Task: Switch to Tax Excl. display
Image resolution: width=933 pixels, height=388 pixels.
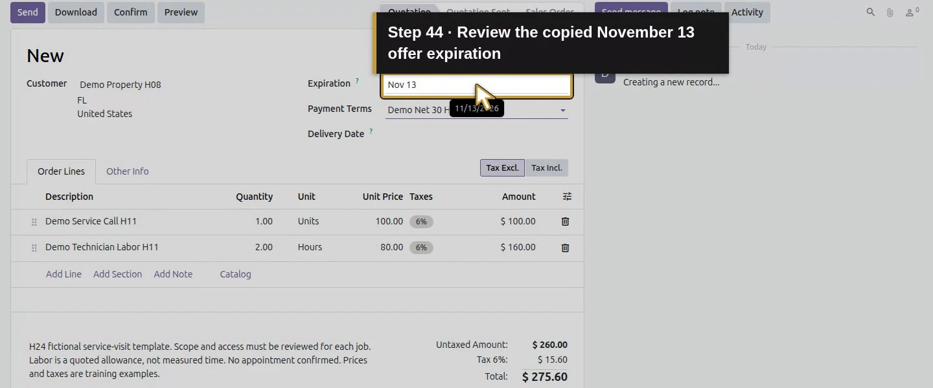Action: pos(502,167)
